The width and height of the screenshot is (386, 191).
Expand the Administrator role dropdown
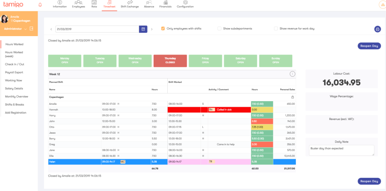25,29
